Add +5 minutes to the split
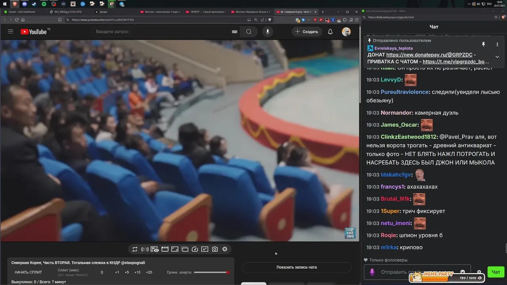 [x=127, y=272]
